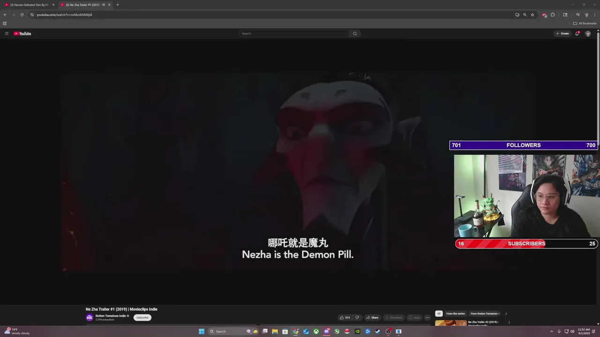Open the zoom level indicator in address bar

525,15
